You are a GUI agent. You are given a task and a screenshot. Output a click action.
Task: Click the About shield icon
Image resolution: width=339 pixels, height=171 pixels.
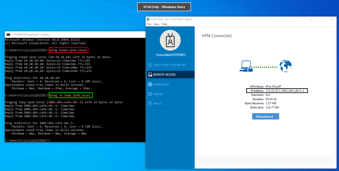point(150,104)
